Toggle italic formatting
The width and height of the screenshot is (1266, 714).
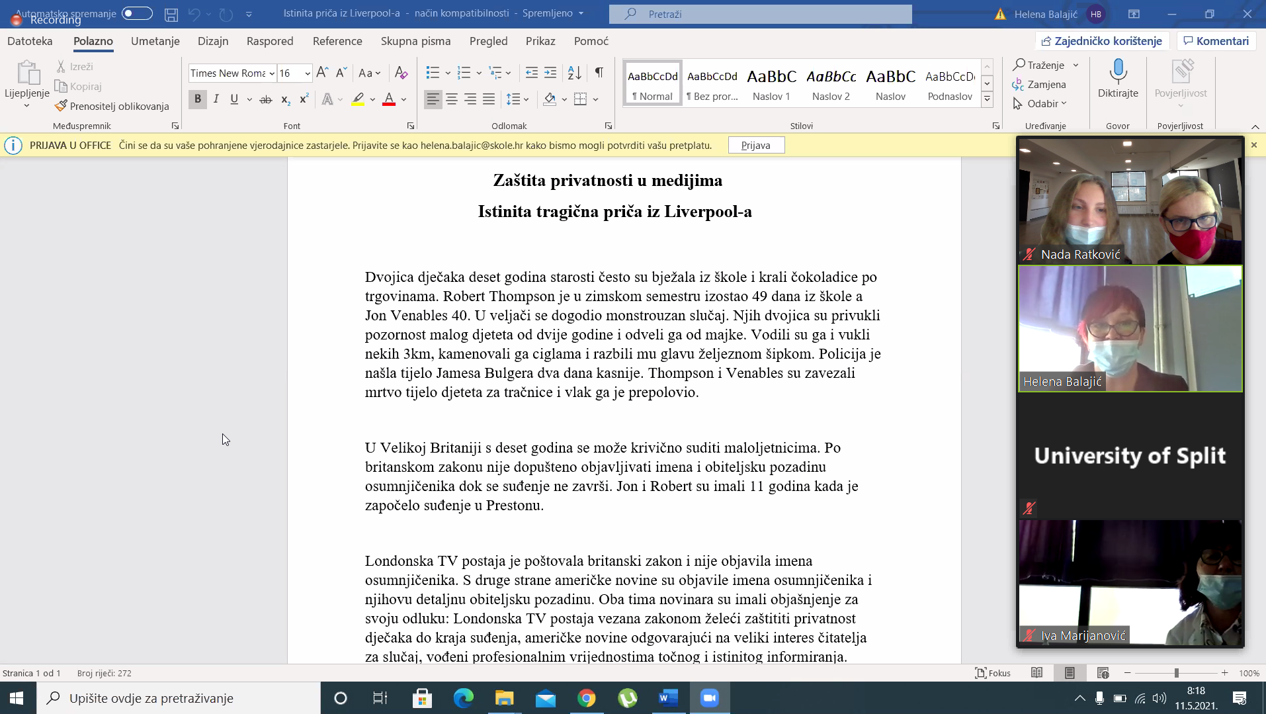(x=216, y=99)
